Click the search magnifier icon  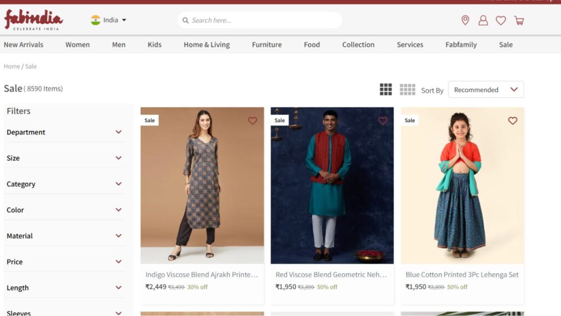(186, 20)
